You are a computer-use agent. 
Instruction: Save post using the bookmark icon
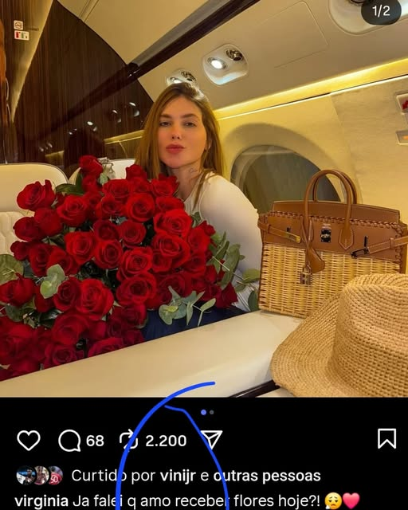[x=386, y=439]
